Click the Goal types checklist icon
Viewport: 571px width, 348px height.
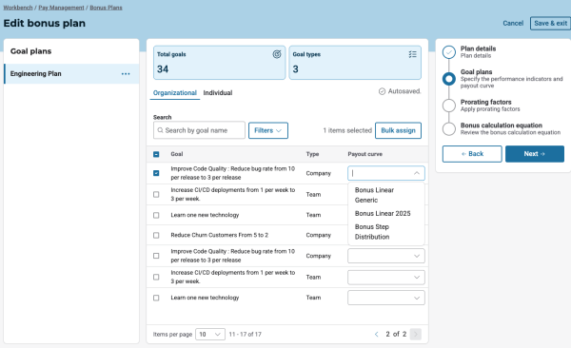pyautogui.click(x=412, y=54)
